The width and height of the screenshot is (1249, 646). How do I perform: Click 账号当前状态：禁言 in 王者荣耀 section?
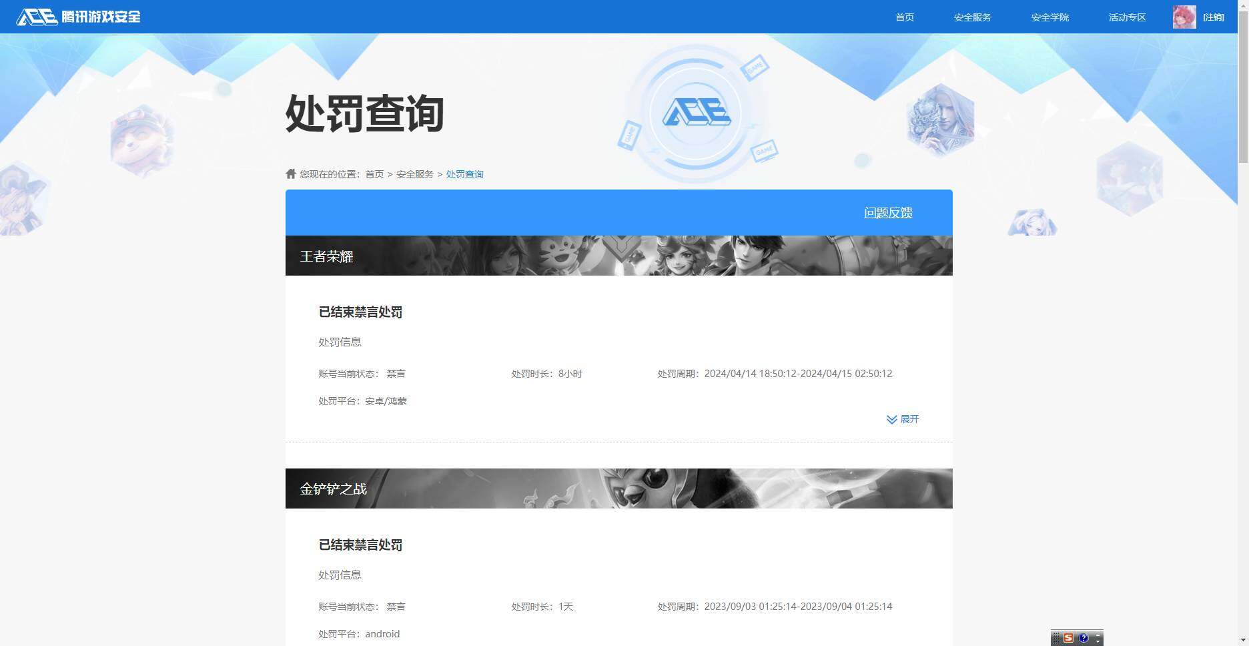pyautogui.click(x=362, y=374)
